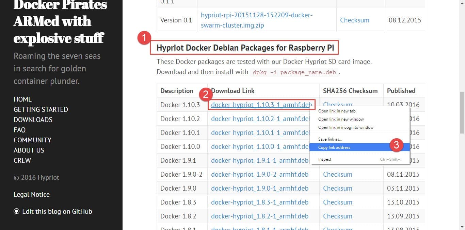Click the page's vertical scrollbar thumb
The width and height of the screenshot is (465, 230).
pyautogui.click(x=462, y=112)
